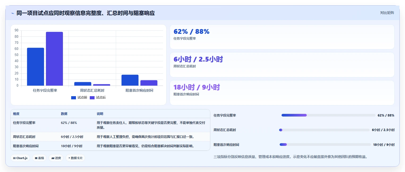Click the 任务字段完整率 progress bar
The image size is (405, 172).
[328, 115]
